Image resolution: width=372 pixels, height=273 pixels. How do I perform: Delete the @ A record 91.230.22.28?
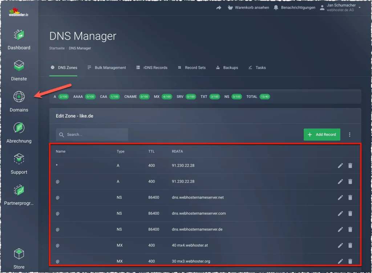coord(350,182)
